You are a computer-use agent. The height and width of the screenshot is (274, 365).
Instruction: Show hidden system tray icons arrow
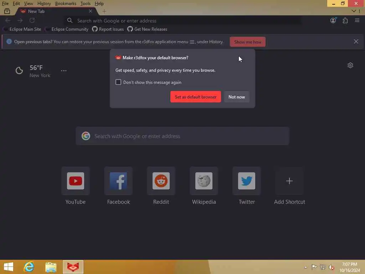[x=305, y=267]
